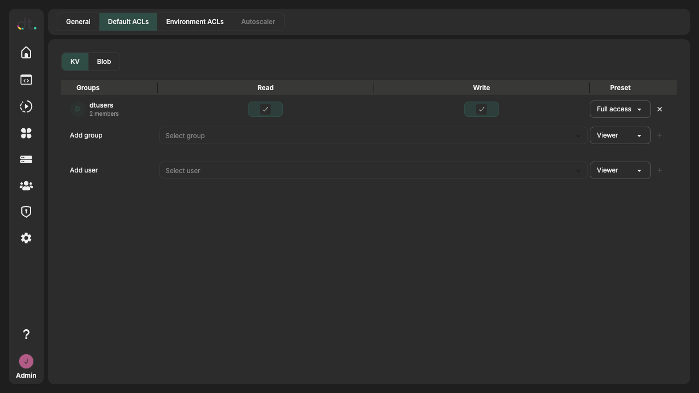The height and width of the screenshot is (393, 699).
Task: Expand the Select user dropdown
Action: (x=373, y=170)
